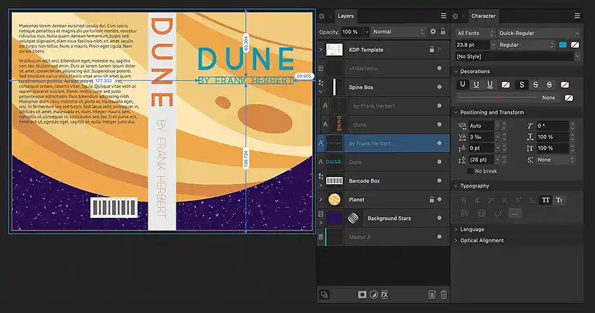Open the No Style character style dropdown
Image resolution: width=595 pixels, height=313 pixels.
pyautogui.click(x=518, y=57)
